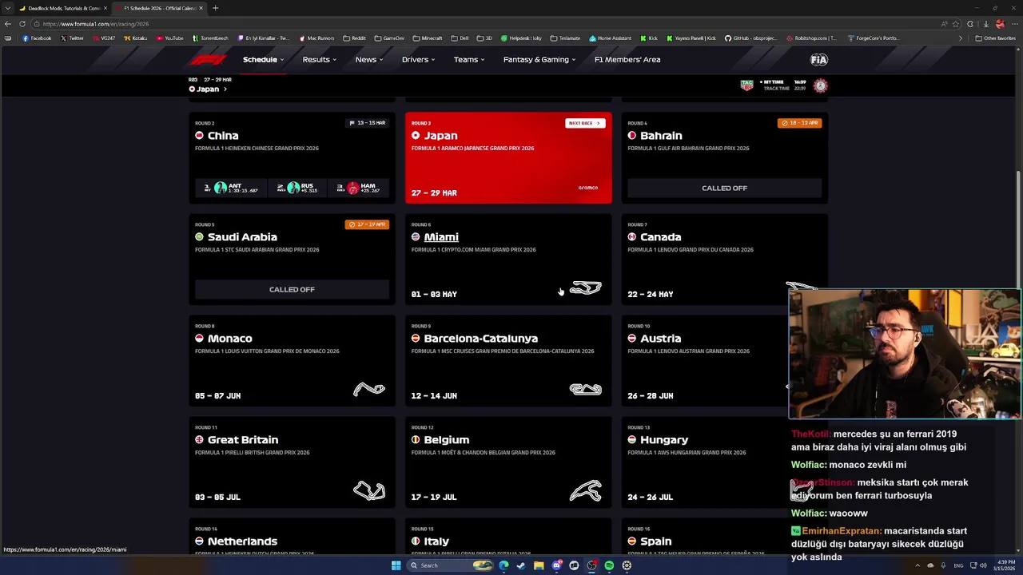Open the Netherlands race card
The width and height of the screenshot is (1023, 575).
(292, 537)
